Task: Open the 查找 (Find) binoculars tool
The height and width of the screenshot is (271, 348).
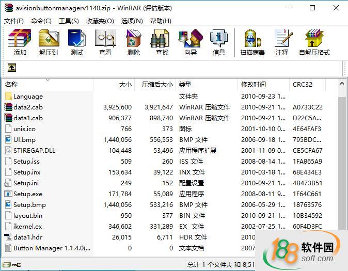Action: tap(162, 42)
